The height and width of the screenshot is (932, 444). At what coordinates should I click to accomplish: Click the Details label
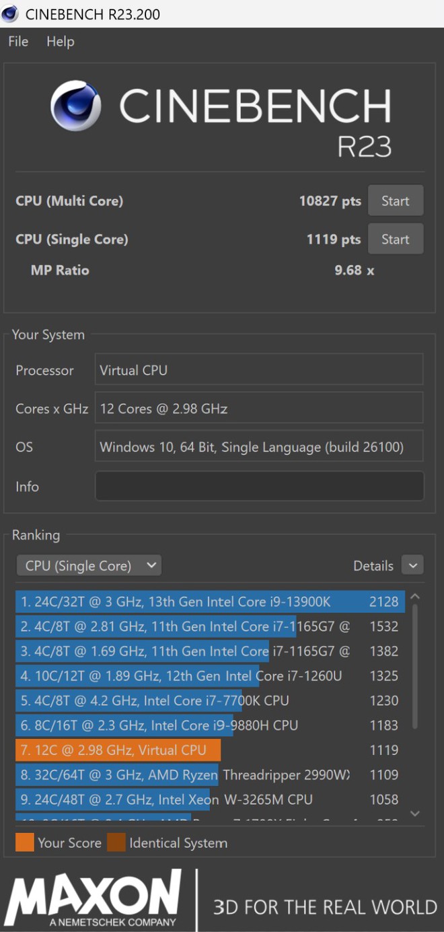[373, 566]
